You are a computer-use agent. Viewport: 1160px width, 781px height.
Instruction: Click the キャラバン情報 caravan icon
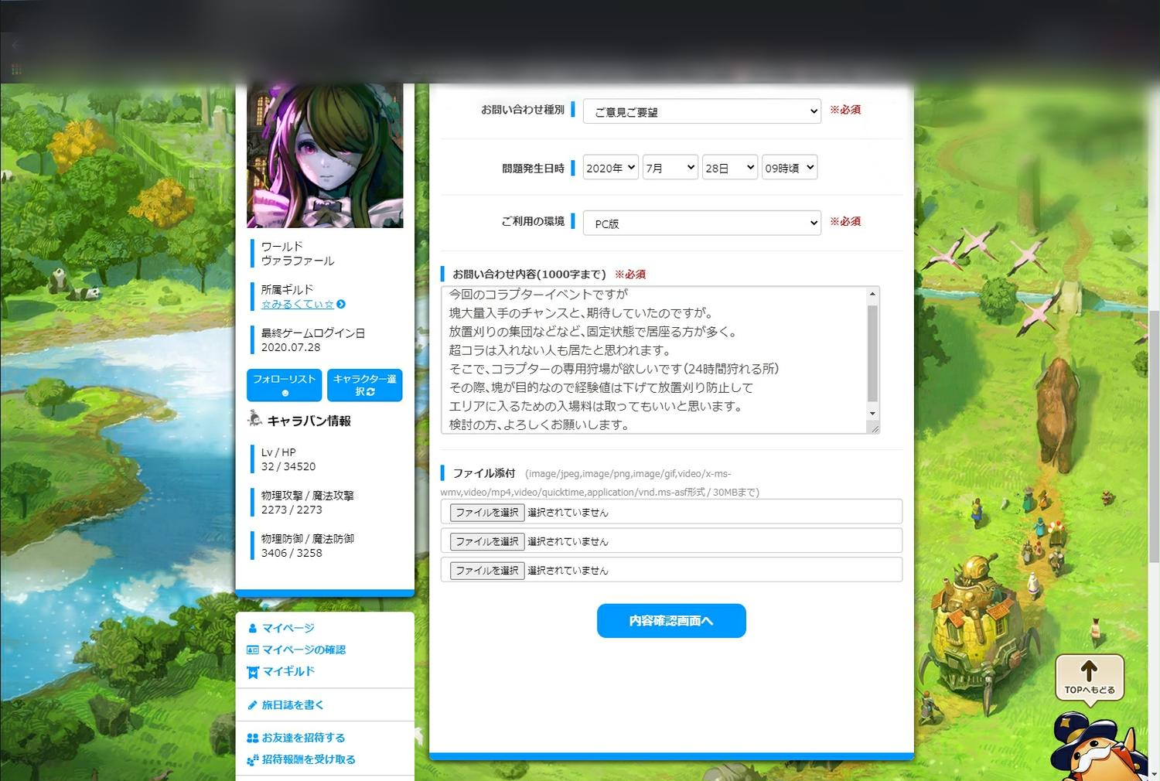[x=255, y=420]
